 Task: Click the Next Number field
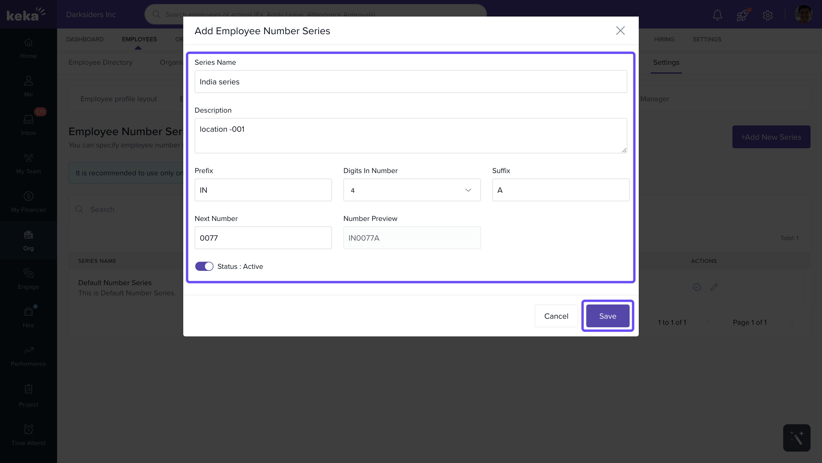click(x=263, y=238)
